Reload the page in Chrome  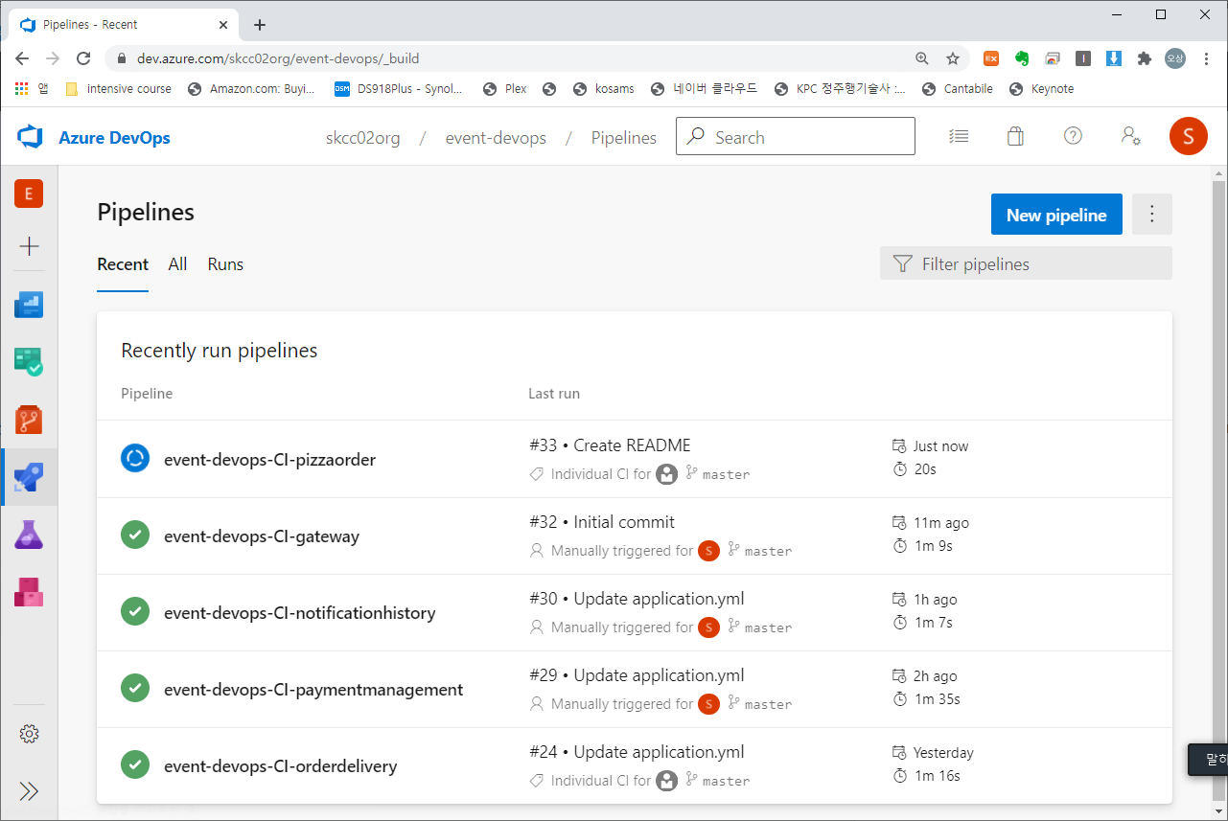(x=83, y=58)
